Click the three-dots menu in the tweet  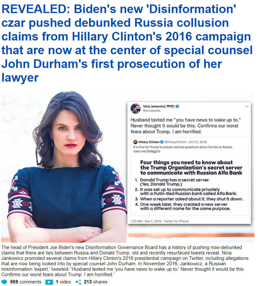247,106
